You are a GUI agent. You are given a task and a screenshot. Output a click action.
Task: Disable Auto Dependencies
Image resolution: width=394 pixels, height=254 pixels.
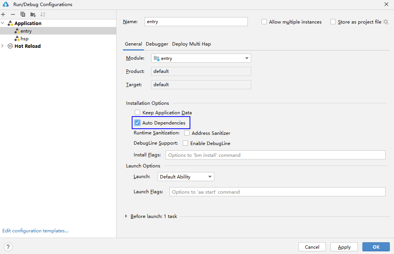(x=137, y=123)
